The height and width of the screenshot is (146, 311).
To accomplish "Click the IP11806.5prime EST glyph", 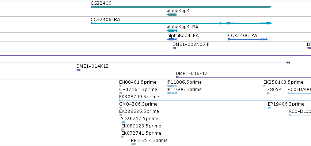I will tap(171, 86).
